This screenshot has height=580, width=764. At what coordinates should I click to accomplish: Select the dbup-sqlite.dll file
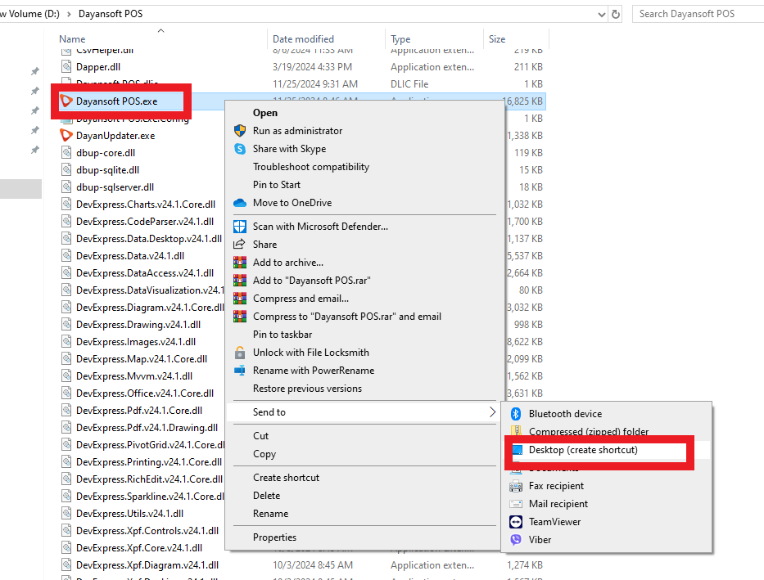(107, 170)
